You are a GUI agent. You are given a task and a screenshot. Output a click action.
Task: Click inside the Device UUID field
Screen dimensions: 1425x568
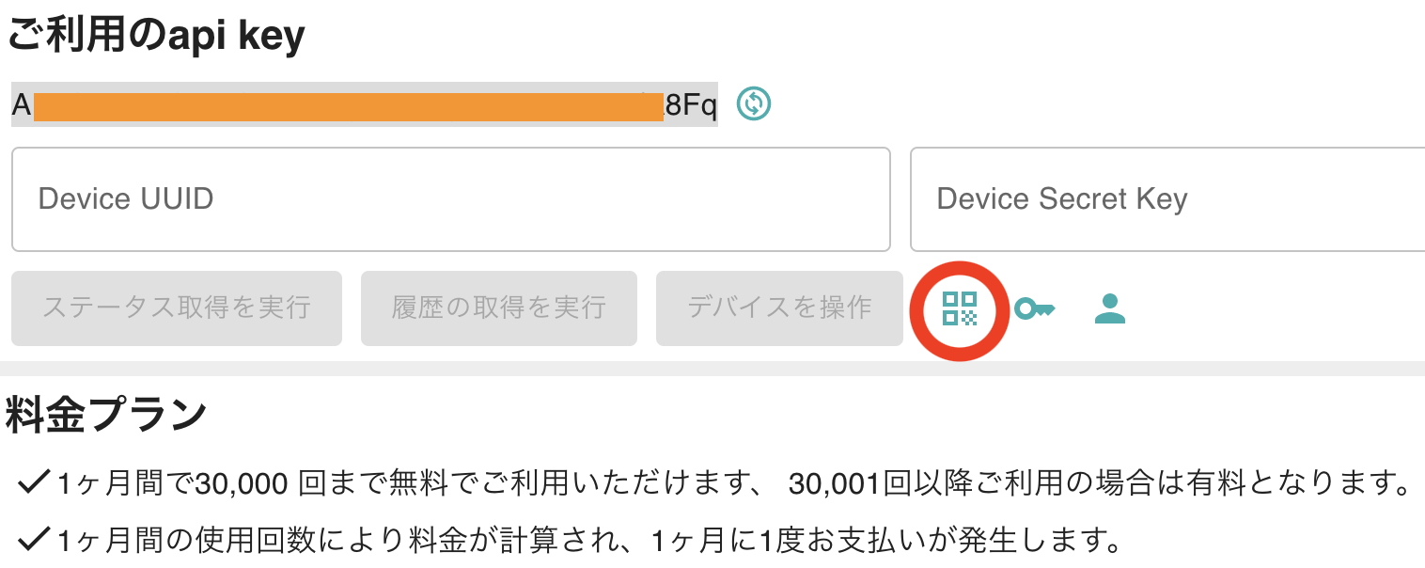coord(451,199)
